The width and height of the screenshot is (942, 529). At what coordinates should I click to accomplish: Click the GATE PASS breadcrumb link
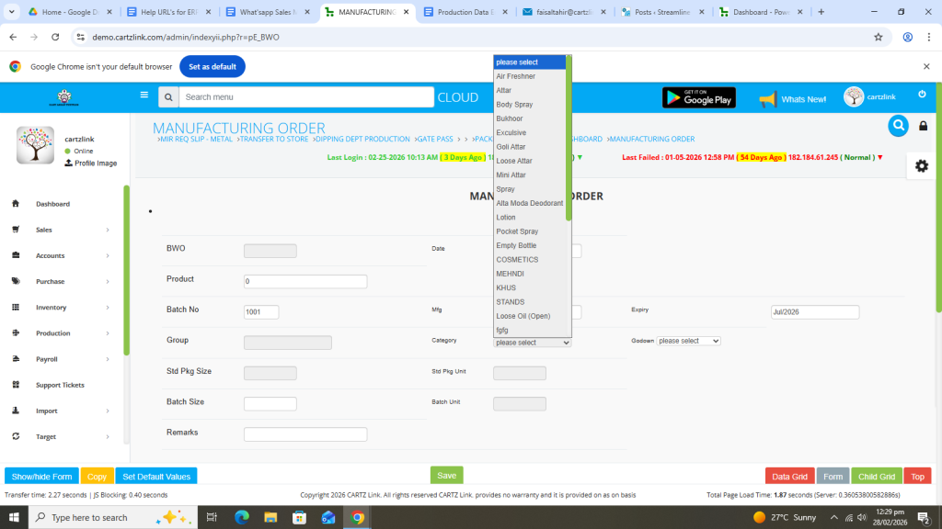(435, 140)
